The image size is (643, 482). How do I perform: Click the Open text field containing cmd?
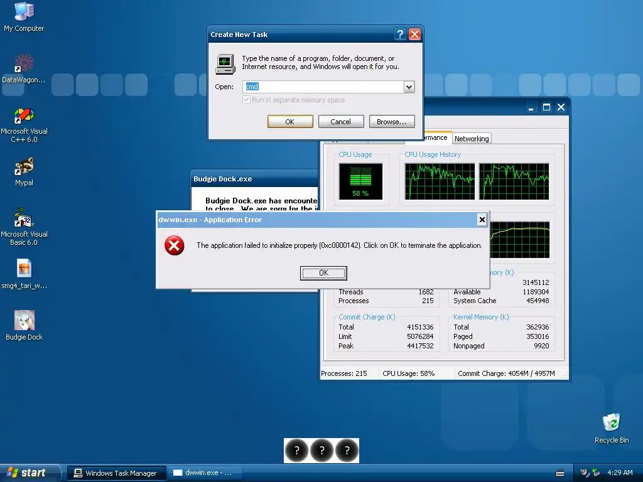(x=323, y=87)
